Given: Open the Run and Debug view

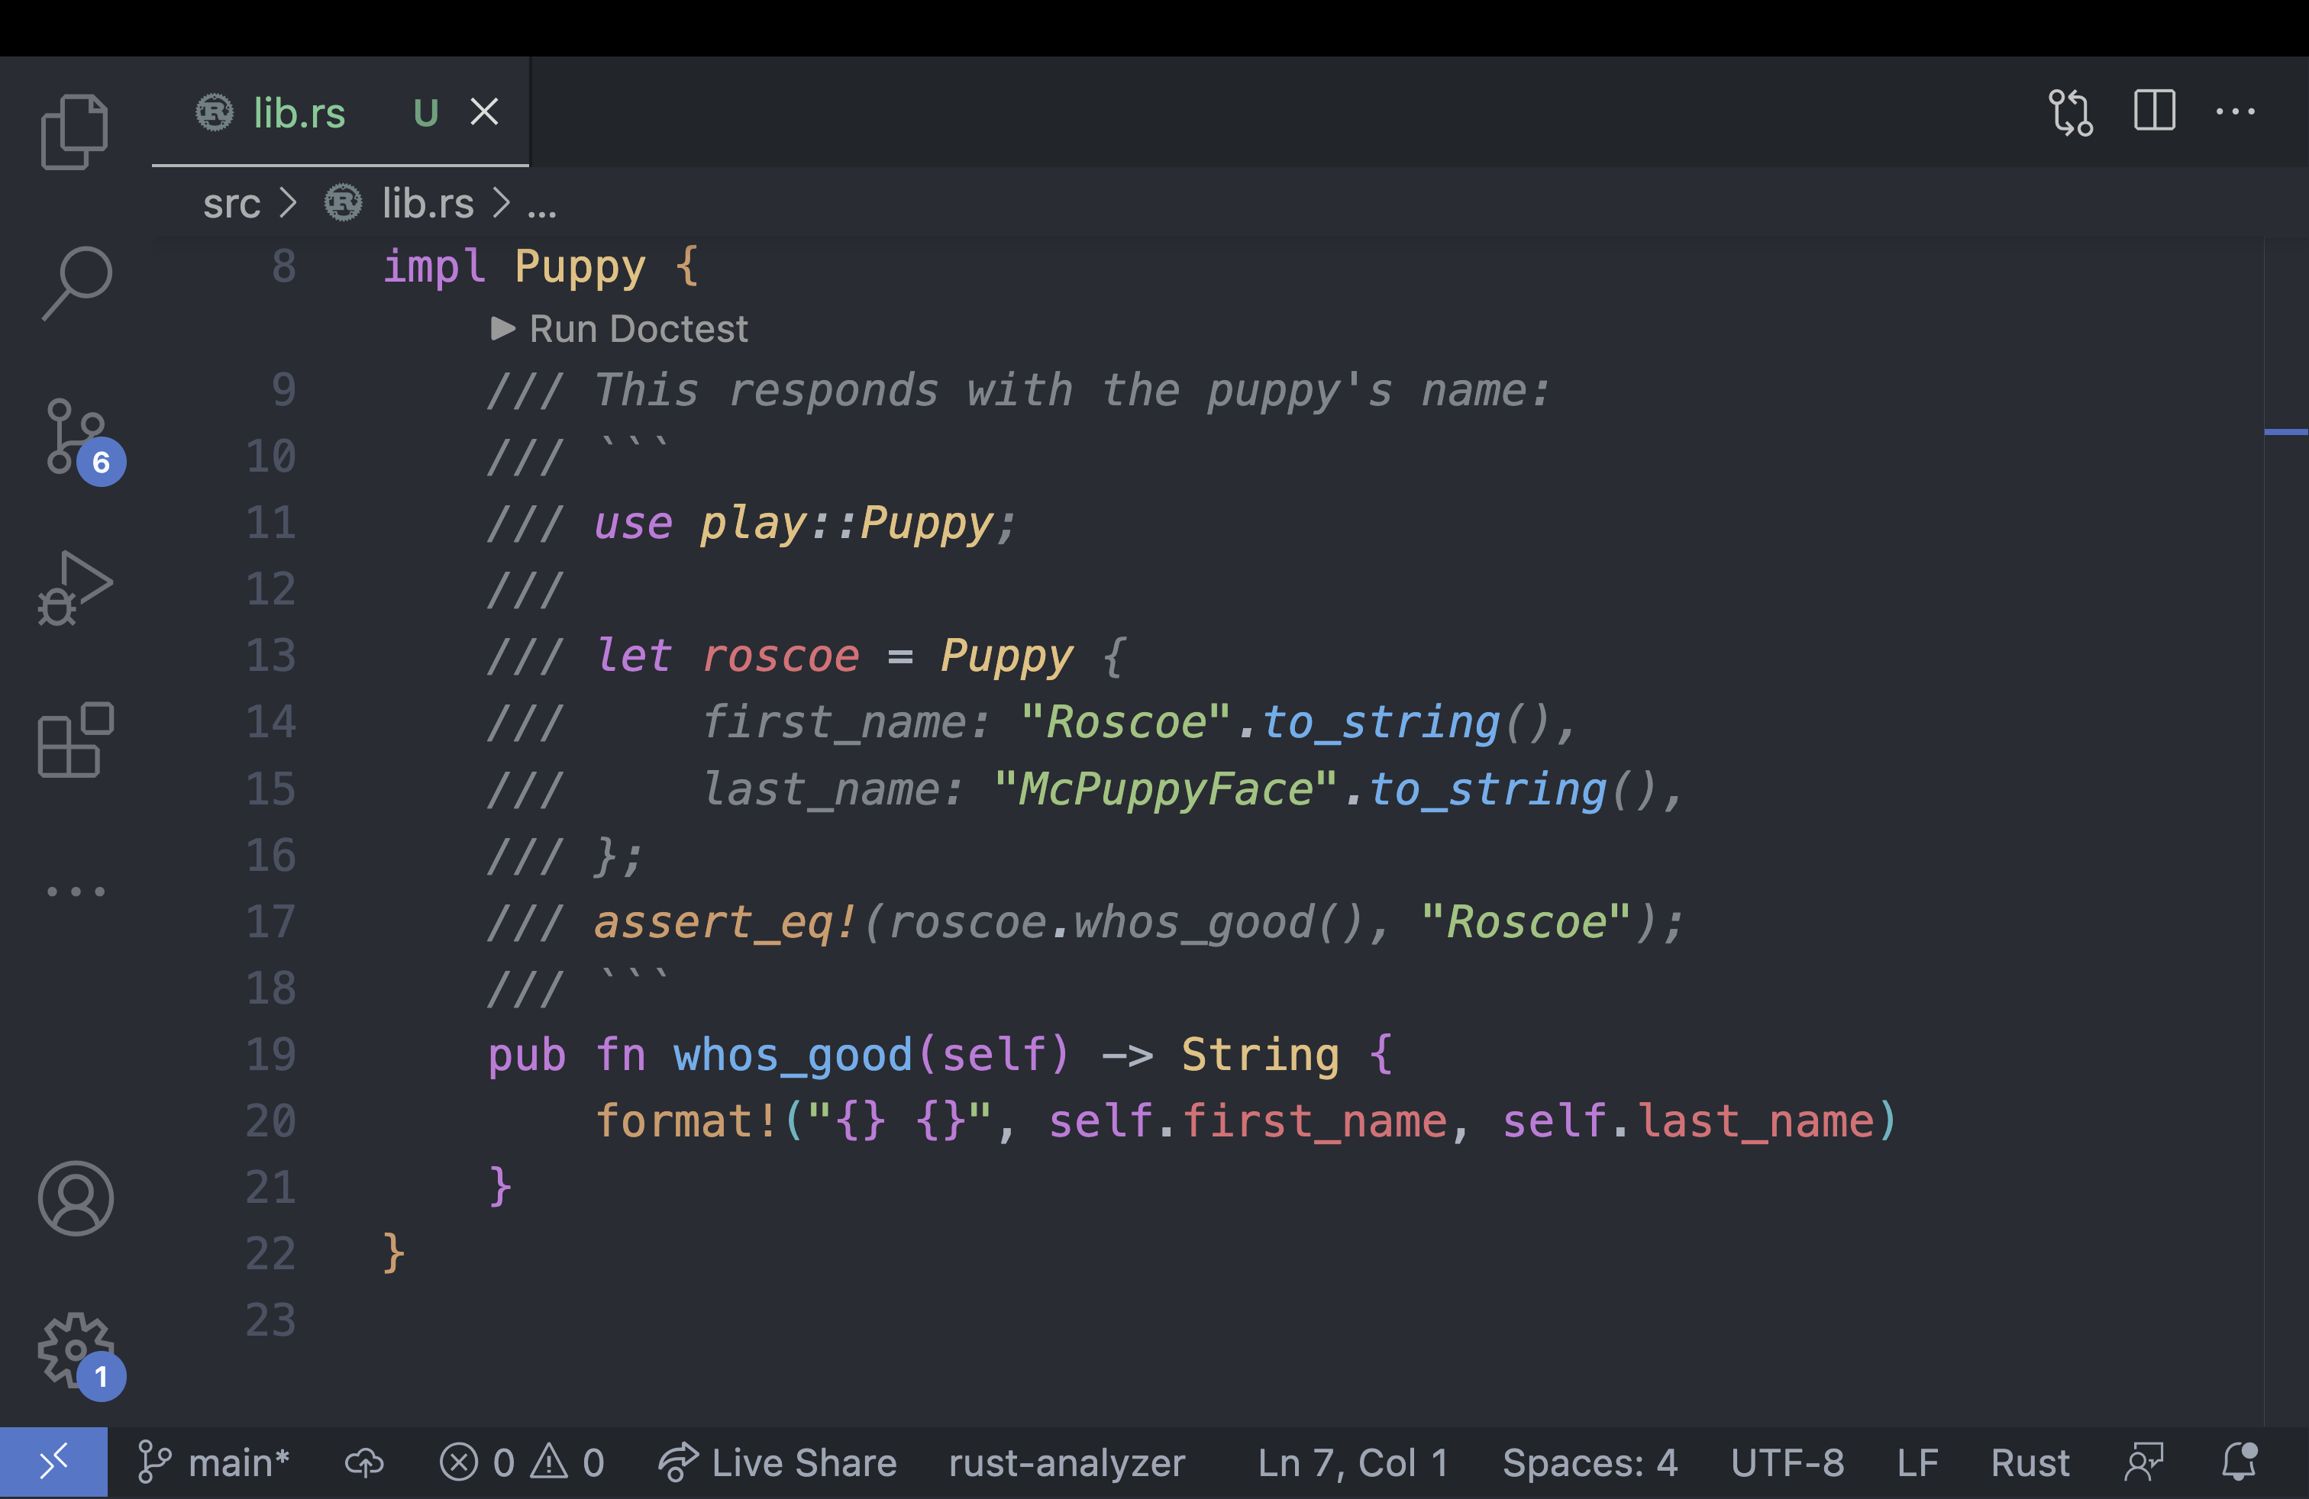Looking at the screenshot, I should point(75,588).
